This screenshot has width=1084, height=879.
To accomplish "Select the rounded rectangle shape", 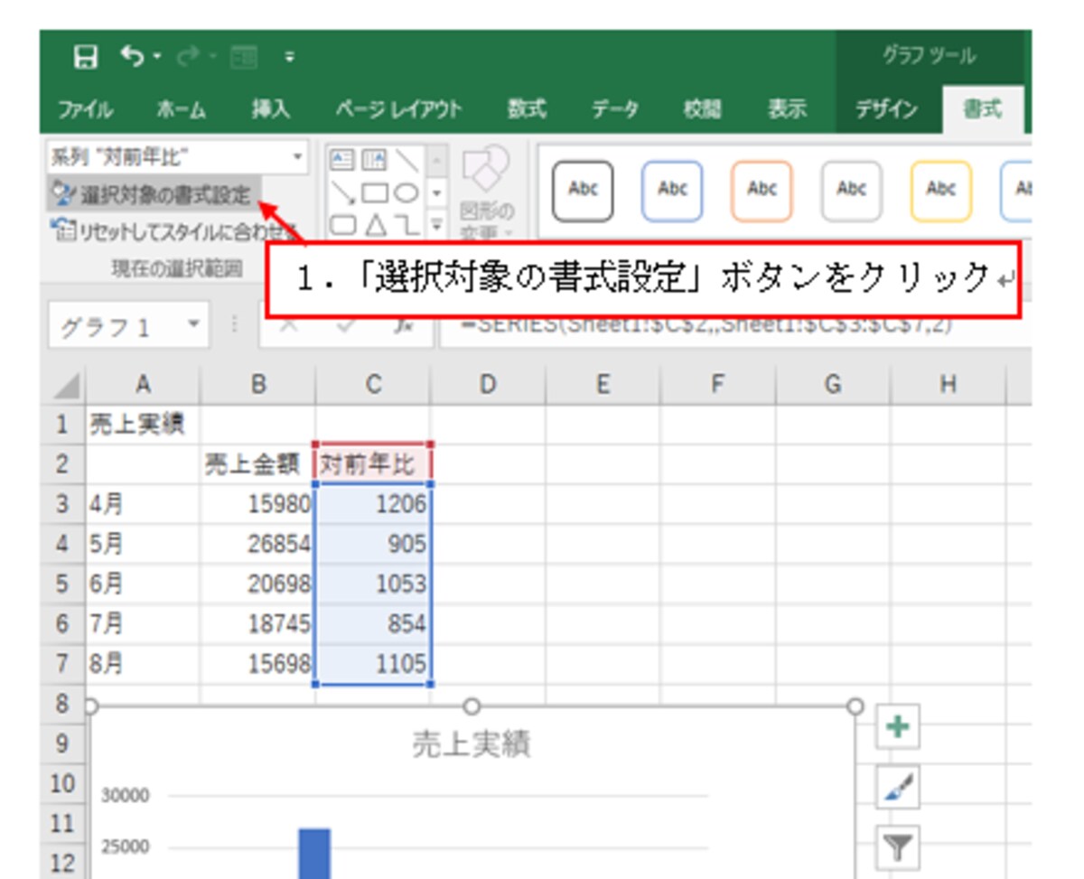I will [343, 225].
